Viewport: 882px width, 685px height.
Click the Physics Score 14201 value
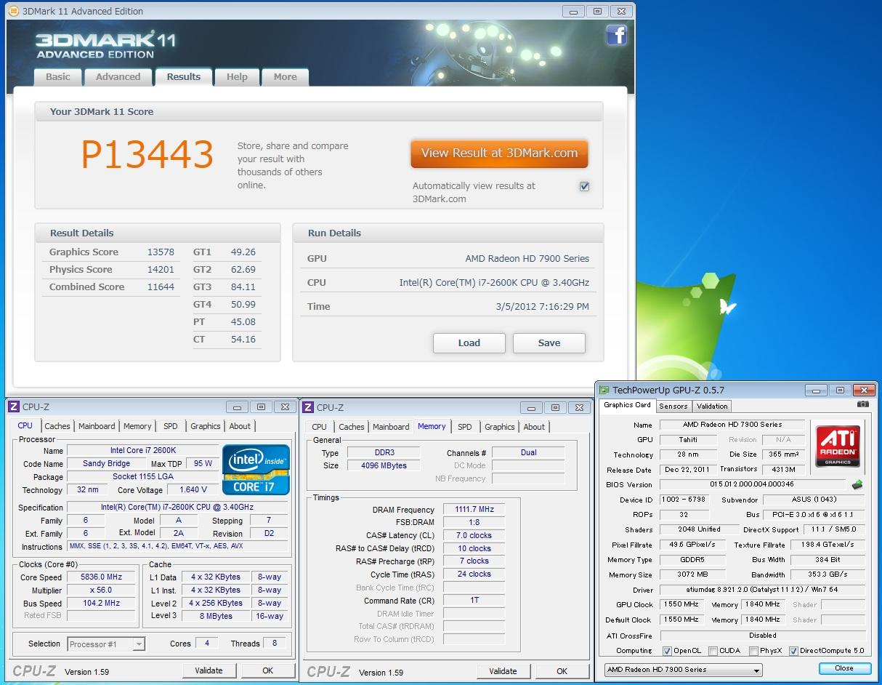tap(161, 270)
